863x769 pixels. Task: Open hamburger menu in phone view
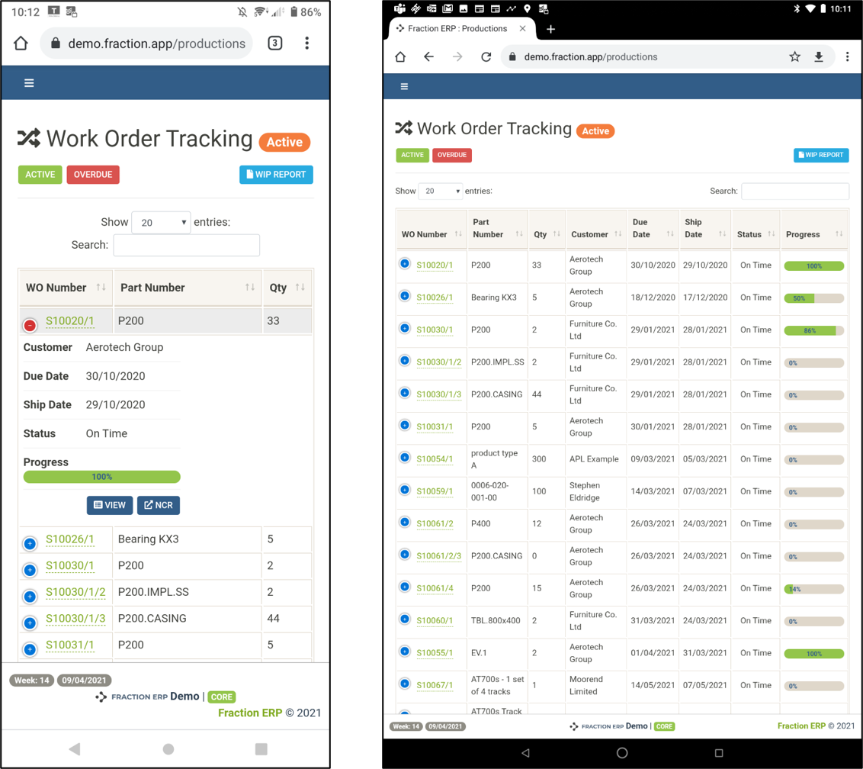29,83
